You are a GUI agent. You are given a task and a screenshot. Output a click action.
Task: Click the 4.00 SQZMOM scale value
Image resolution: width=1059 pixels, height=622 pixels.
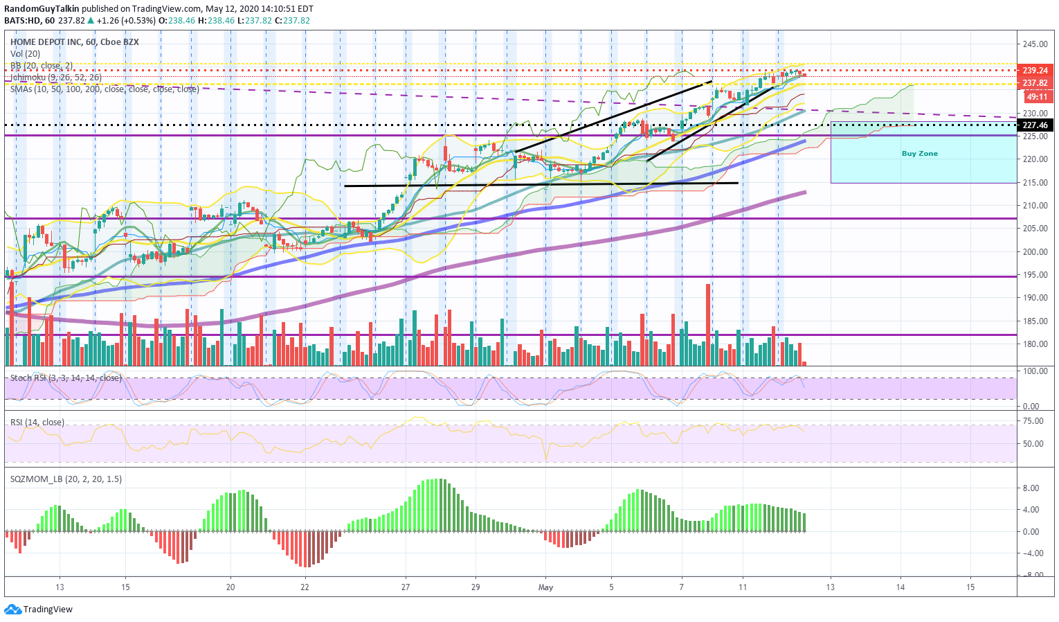tap(1031, 510)
